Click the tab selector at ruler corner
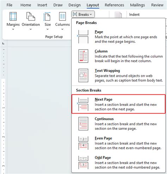Image resolution: width=167 pixels, height=174 pixels. [x=4, y=43]
